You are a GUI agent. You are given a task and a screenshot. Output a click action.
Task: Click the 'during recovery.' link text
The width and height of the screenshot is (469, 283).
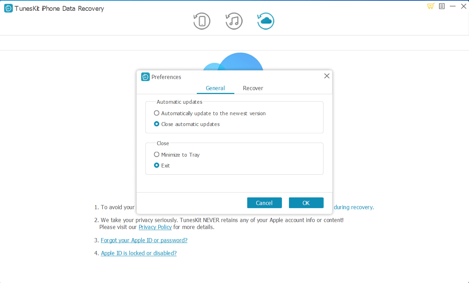click(x=354, y=207)
